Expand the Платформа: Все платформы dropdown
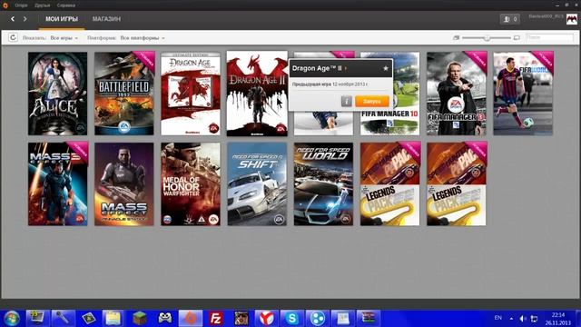 pyautogui.click(x=143, y=38)
